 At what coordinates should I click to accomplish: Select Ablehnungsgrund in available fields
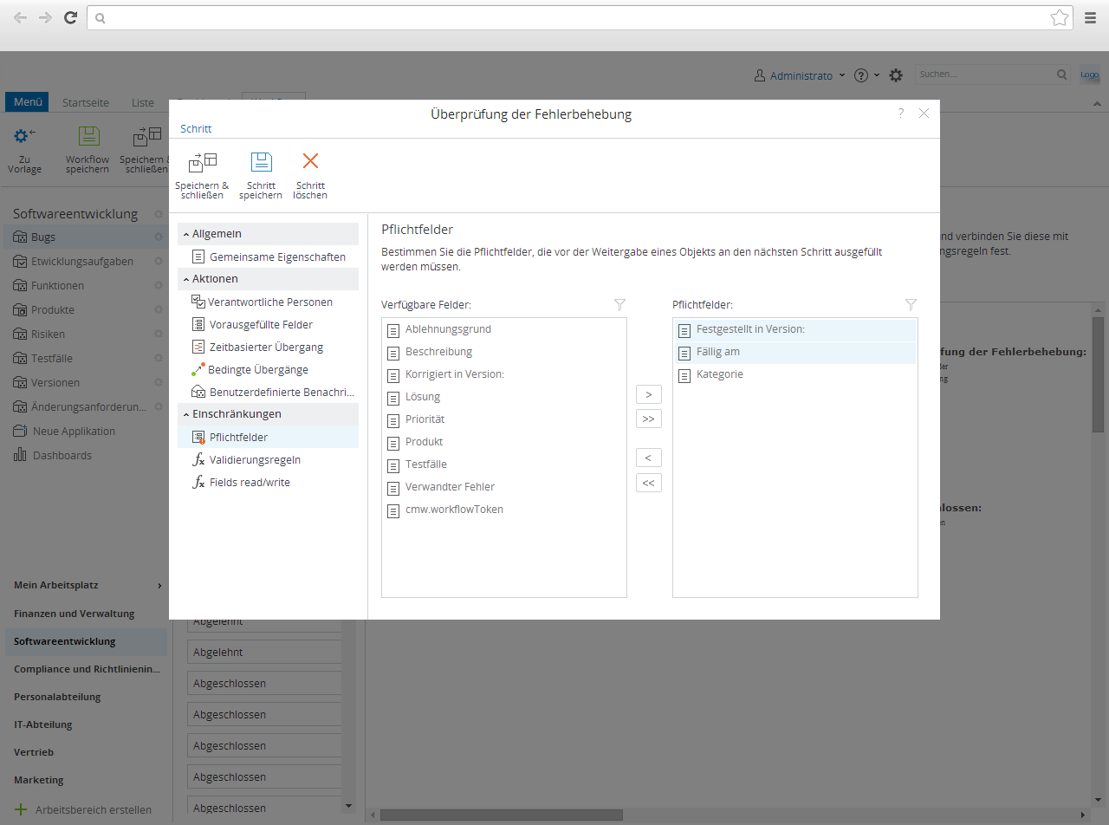(x=504, y=329)
